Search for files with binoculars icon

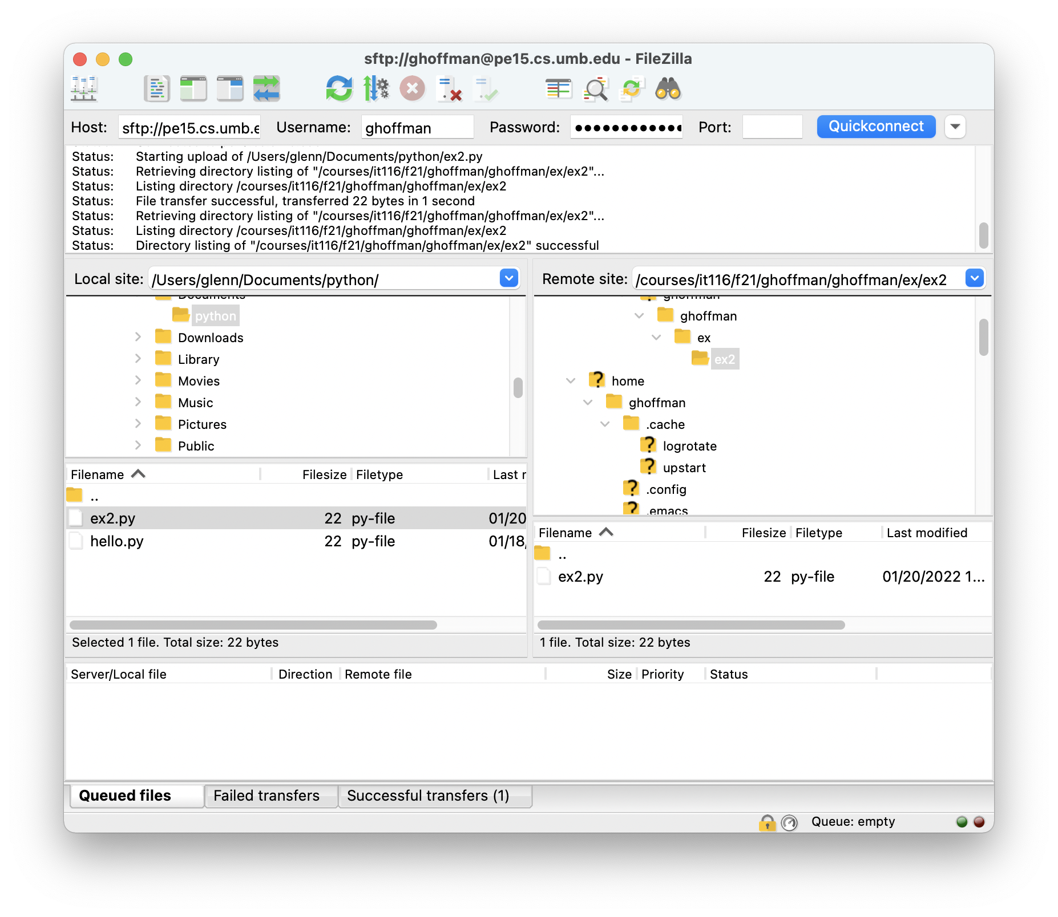[668, 89]
